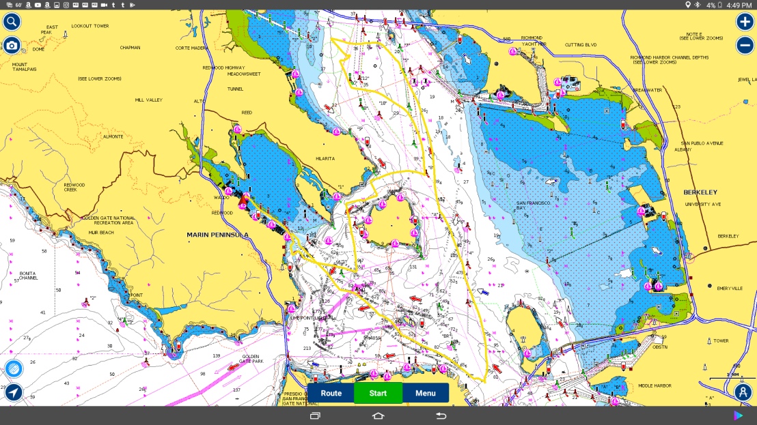Tap the Instagram notification in status bar
Viewport: 757px width, 425px height.
[66, 5]
